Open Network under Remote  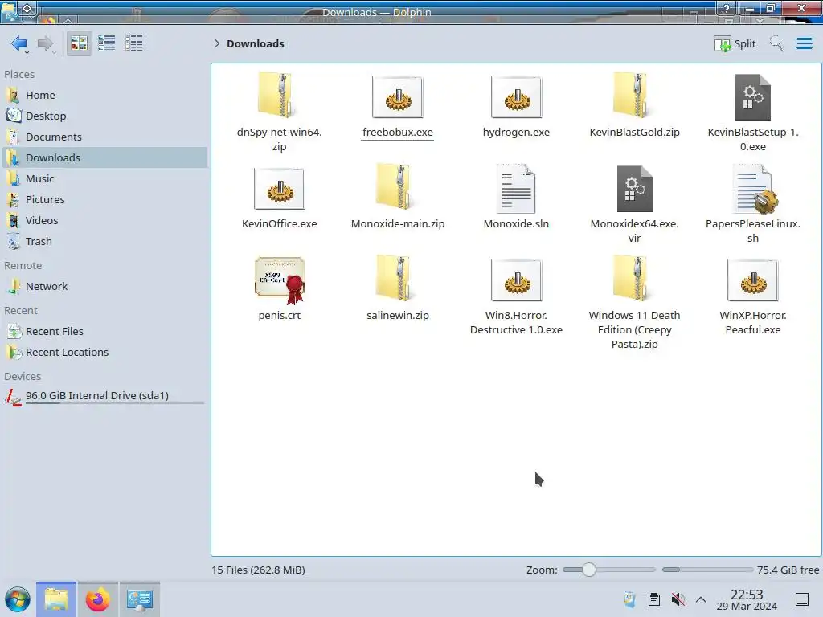[104, 287]
